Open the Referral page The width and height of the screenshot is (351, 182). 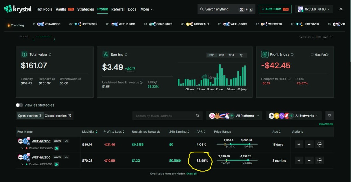[x=118, y=9]
